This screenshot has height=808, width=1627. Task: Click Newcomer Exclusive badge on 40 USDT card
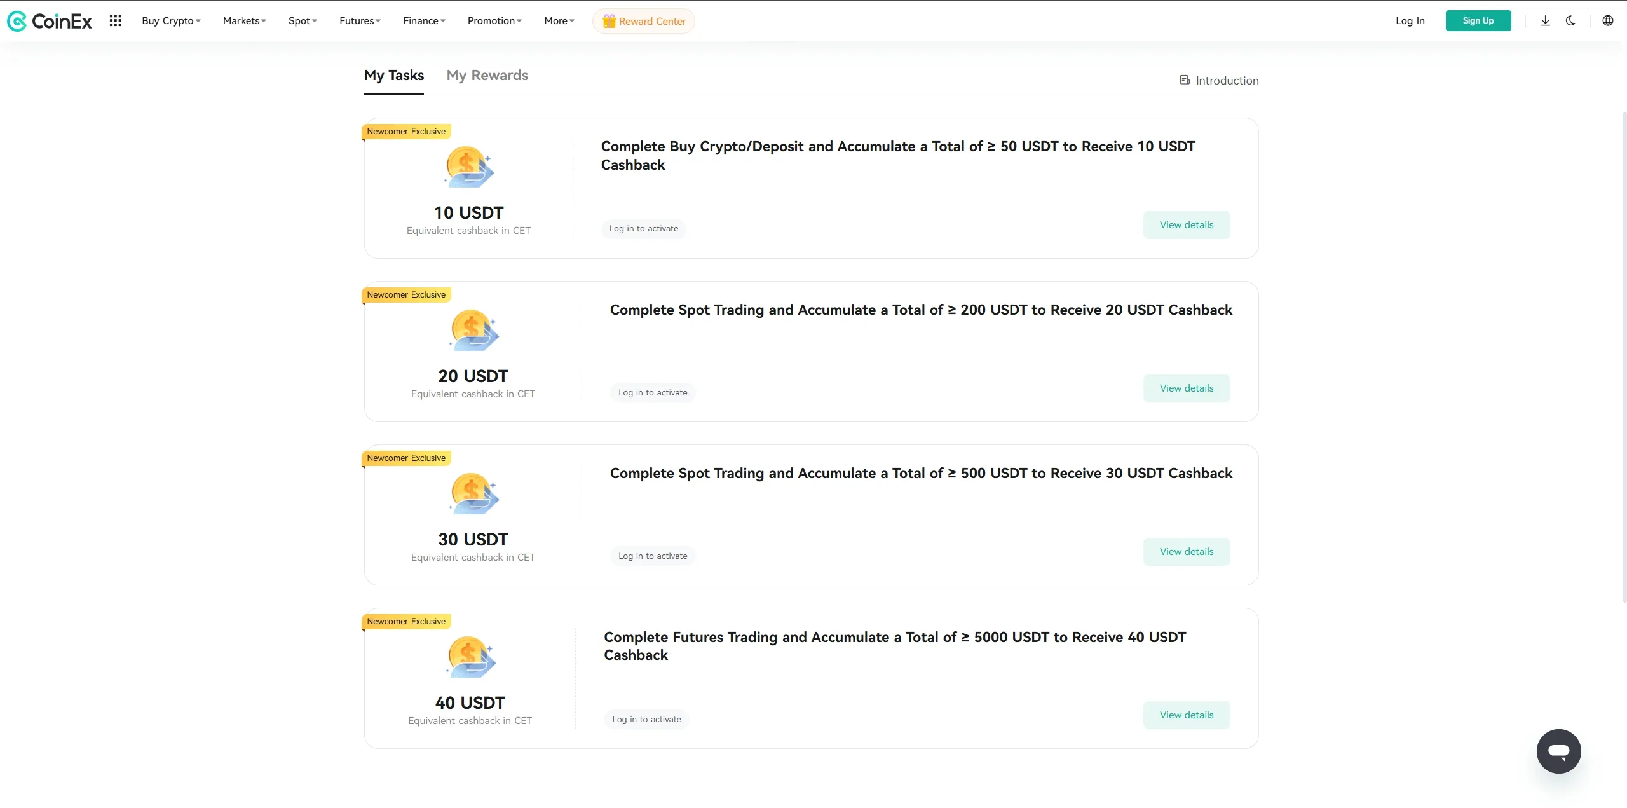pyautogui.click(x=406, y=622)
